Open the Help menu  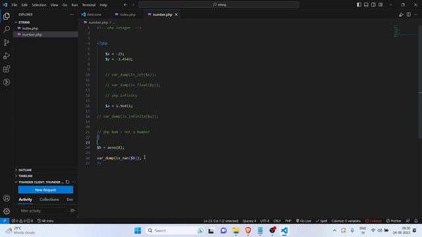click(x=104, y=5)
